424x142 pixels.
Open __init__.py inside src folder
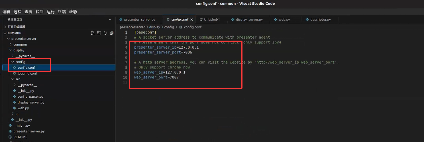(x=59, y=91)
